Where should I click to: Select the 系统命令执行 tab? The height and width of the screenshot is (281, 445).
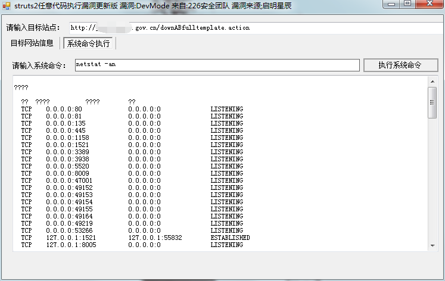88,43
